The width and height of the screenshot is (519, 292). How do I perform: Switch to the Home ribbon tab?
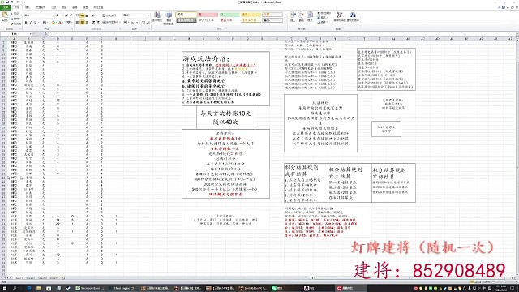(x=17, y=7)
